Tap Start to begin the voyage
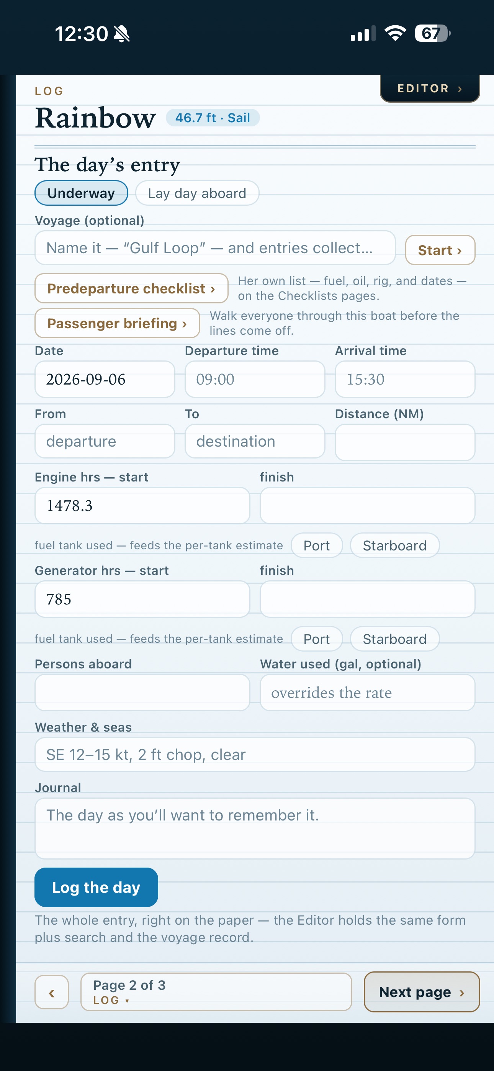 tap(440, 250)
